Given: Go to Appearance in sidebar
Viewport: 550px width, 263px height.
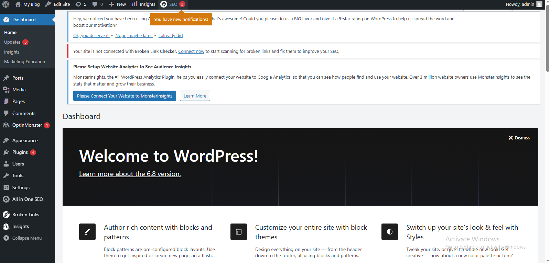Looking at the screenshot, I should (x=25, y=140).
